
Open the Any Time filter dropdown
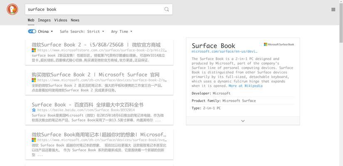[122, 32]
